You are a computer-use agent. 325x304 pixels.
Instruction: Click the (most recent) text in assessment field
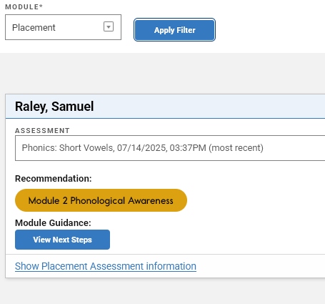236,148
